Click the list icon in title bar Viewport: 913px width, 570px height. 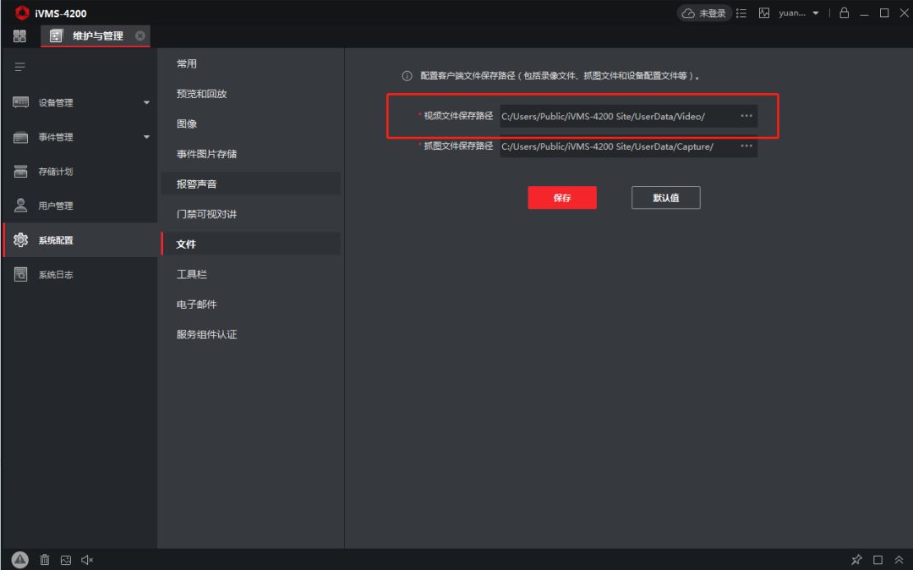741,14
